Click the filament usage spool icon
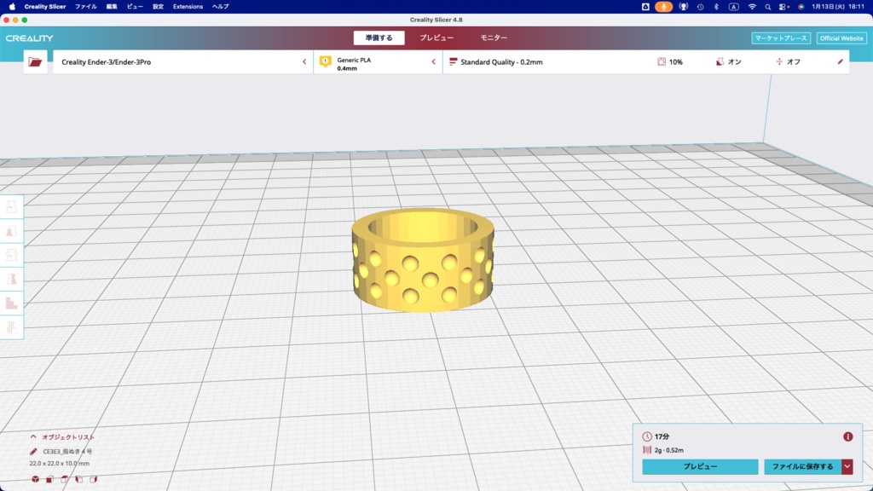The width and height of the screenshot is (873, 491). pyautogui.click(x=647, y=450)
